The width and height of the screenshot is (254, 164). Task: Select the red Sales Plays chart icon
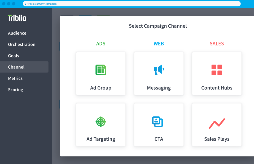217,124
